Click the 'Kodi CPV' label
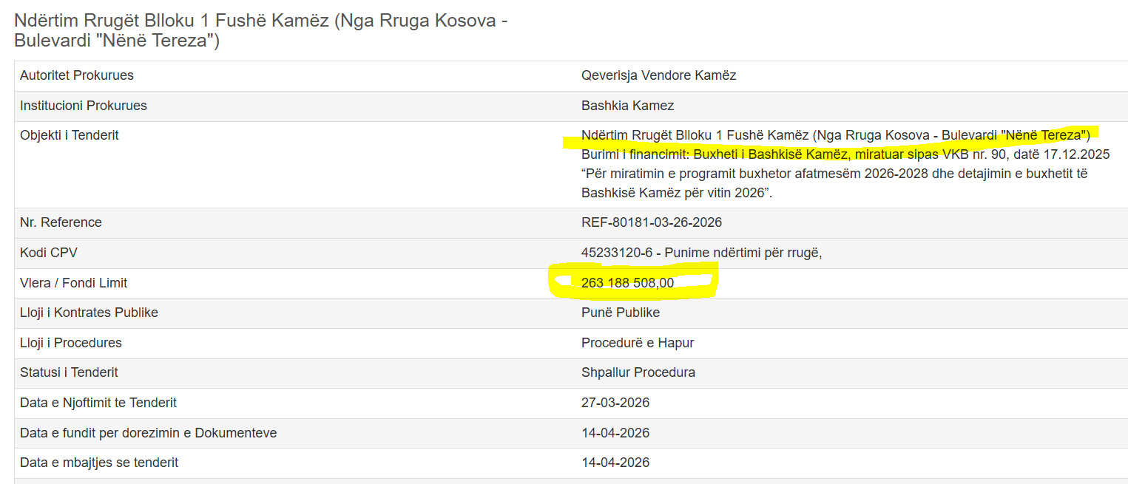Image resolution: width=1128 pixels, height=484 pixels. (x=49, y=253)
